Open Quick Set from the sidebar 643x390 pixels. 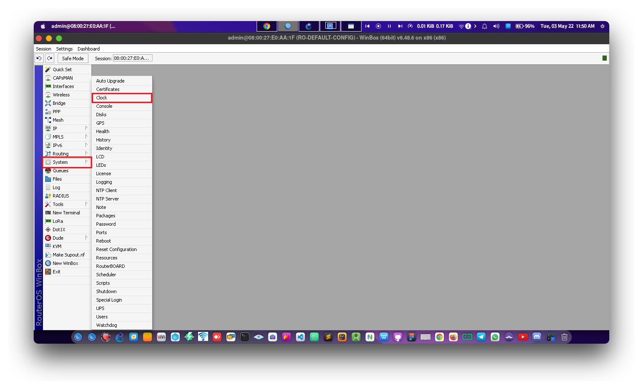pyautogui.click(x=62, y=69)
